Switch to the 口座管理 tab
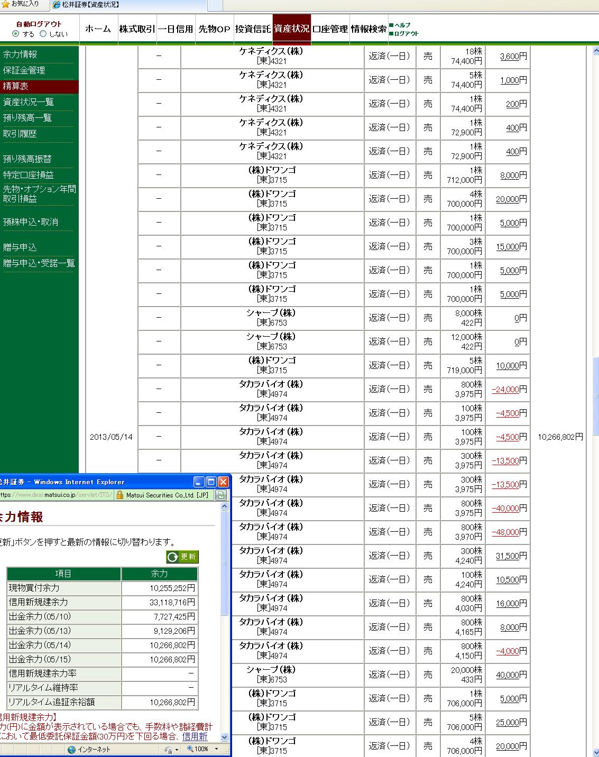This screenshot has height=757, width=599. pos(330,29)
